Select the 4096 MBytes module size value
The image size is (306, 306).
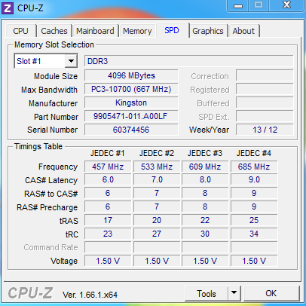131,75
